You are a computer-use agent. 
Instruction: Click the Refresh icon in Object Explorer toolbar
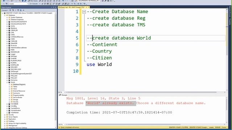21,10
